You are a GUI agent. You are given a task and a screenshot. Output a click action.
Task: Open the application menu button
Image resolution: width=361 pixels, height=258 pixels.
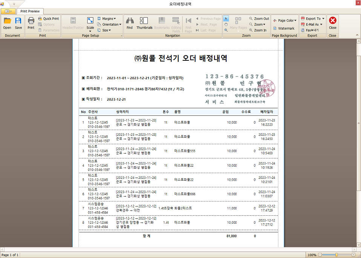8,11
